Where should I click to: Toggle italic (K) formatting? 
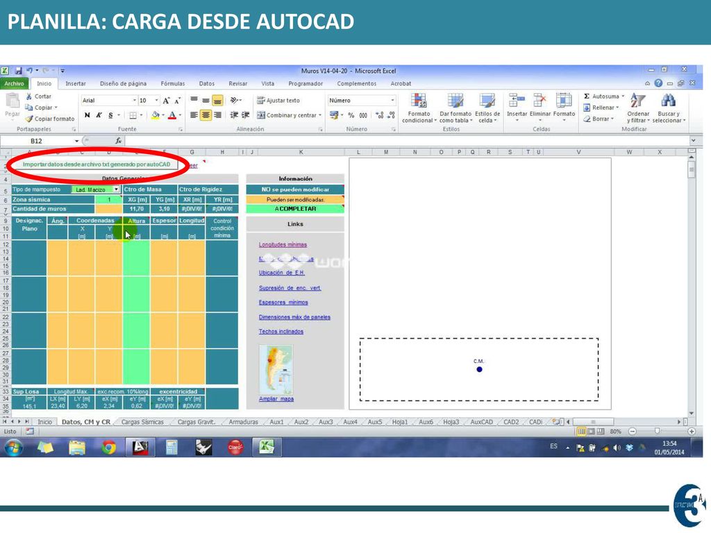[99, 115]
